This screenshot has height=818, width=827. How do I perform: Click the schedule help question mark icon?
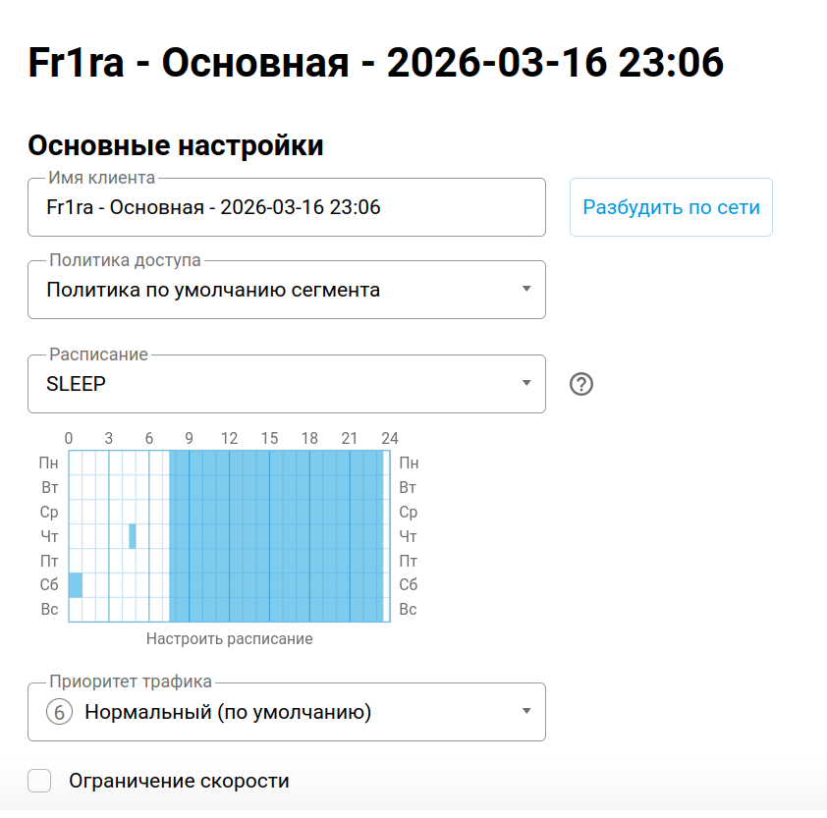[581, 384]
